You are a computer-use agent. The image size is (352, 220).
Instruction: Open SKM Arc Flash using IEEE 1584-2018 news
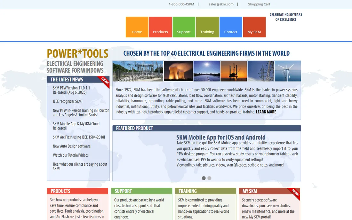click(x=79, y=137)
